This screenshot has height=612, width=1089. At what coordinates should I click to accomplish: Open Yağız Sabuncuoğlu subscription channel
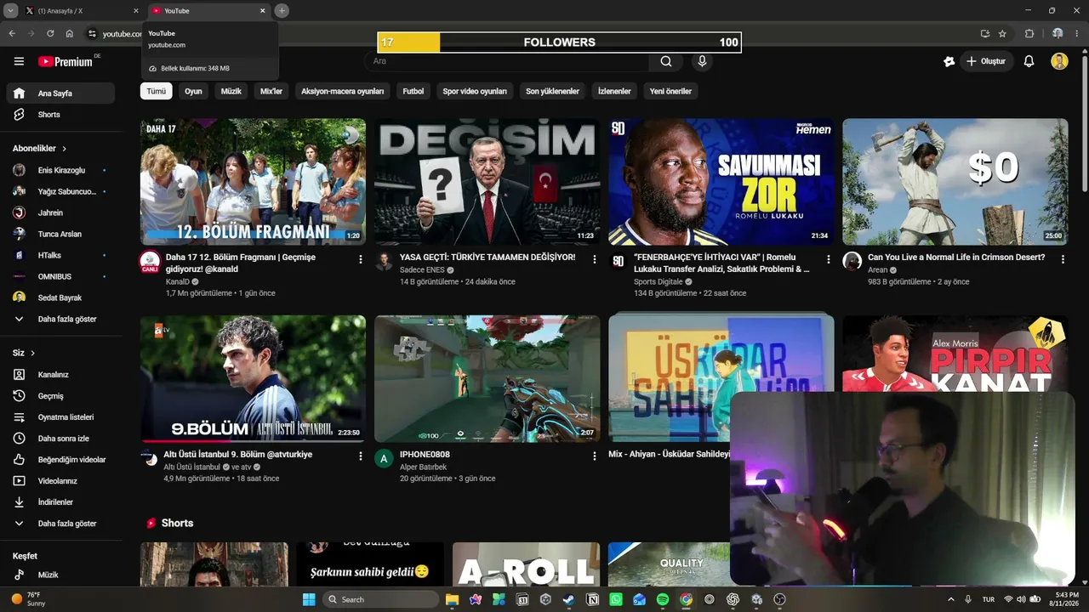pyautogui.click(x=60, y=191)
